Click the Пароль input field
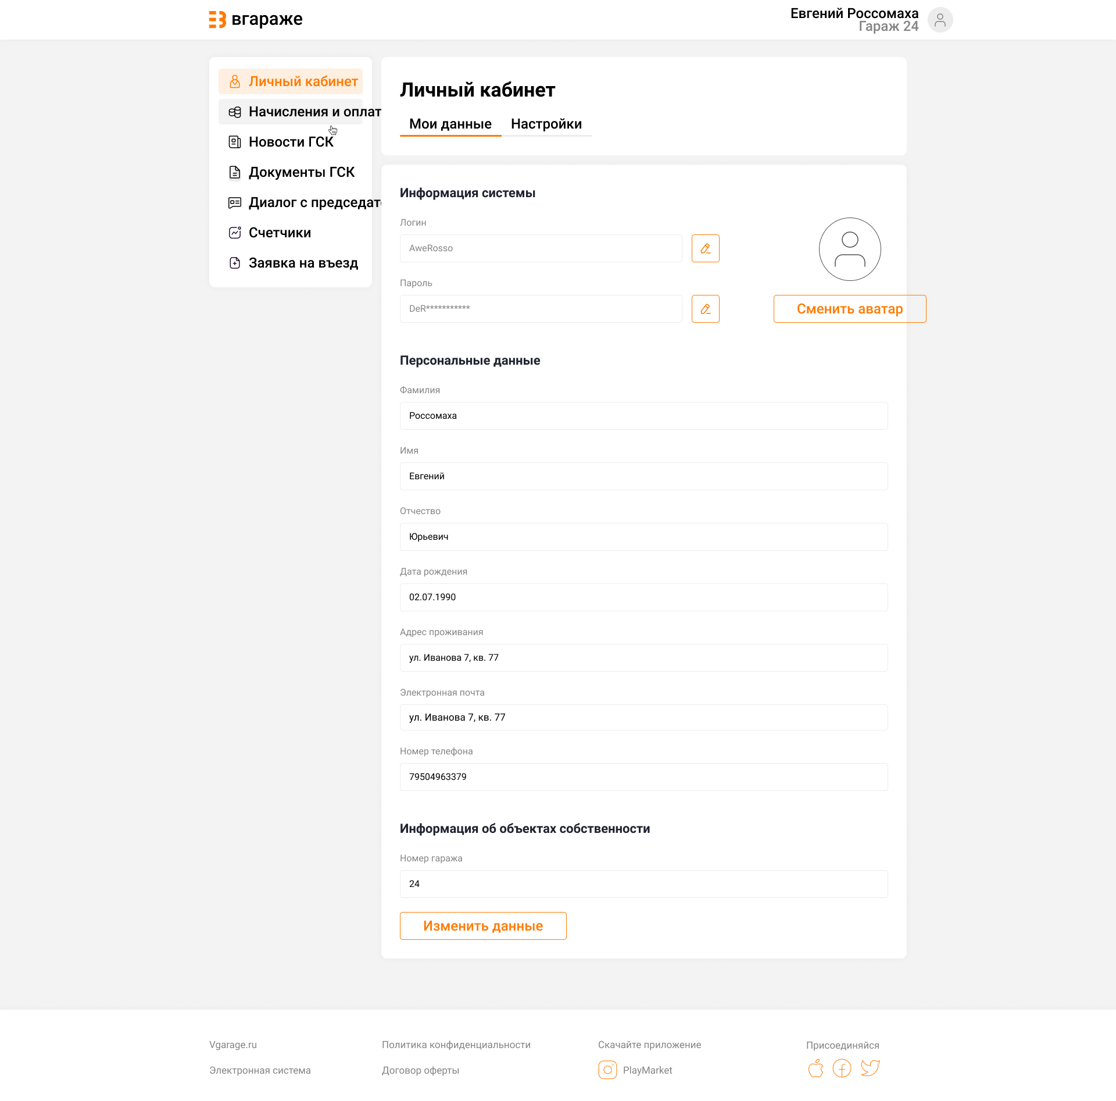The width and height of the screenshot is (1116, 1101). click(541, 309)
